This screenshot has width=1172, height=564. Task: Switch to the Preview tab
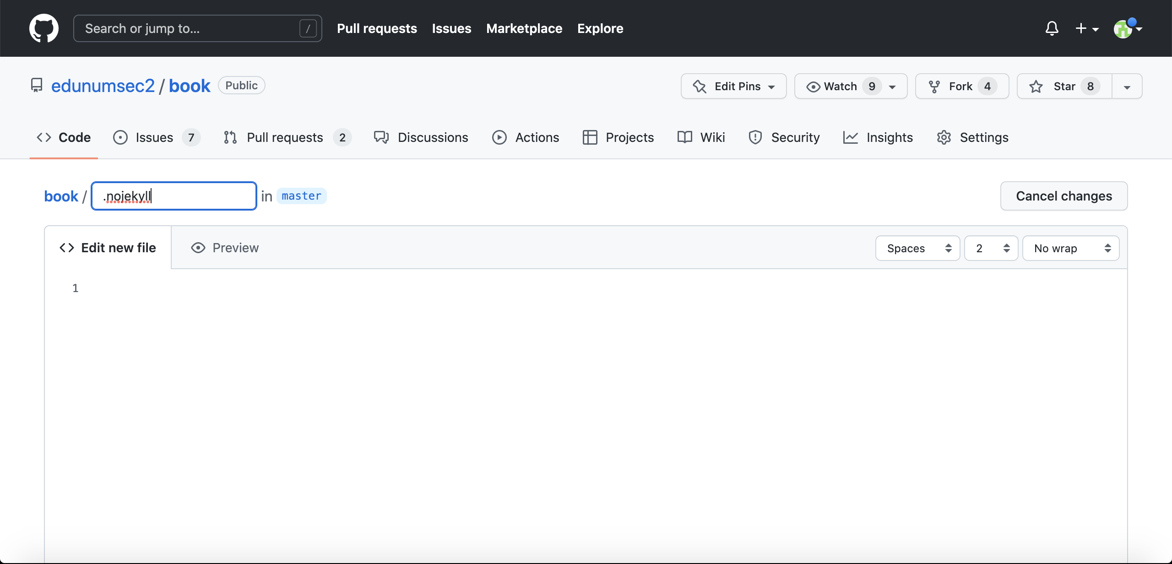pos(225,248)
